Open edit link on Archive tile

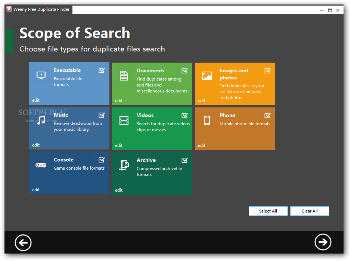pyautogui.click(x=119, y=190)
